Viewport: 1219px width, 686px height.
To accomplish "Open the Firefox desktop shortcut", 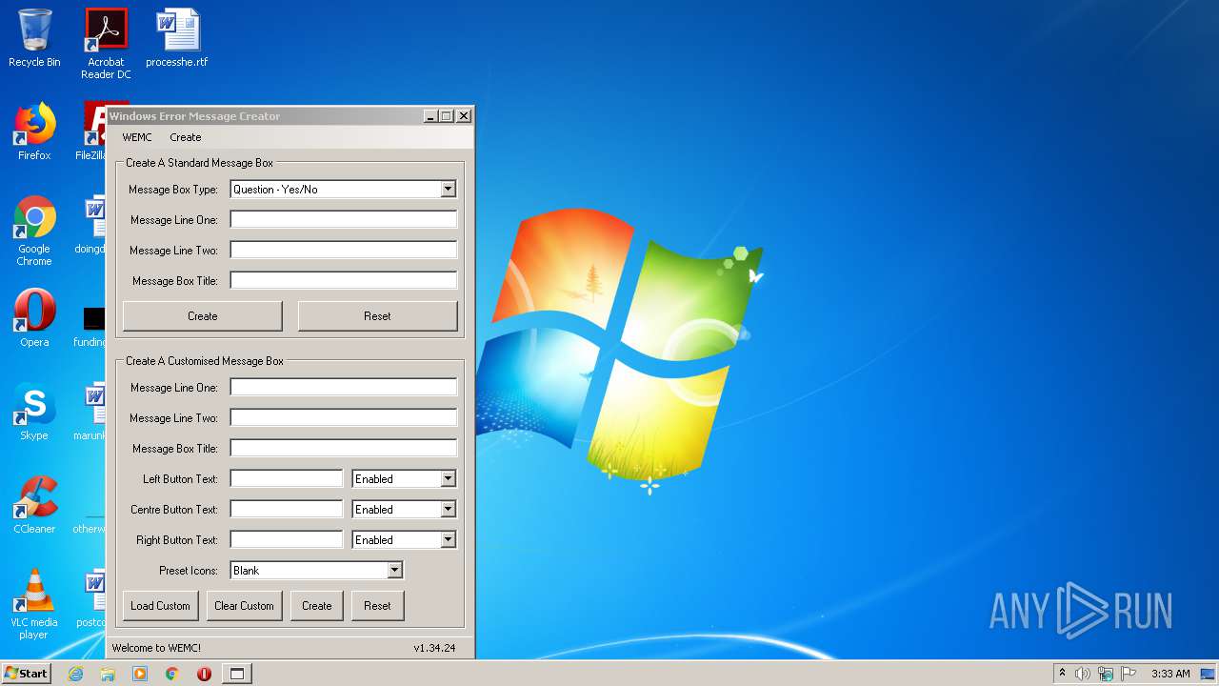I will click(34, 131).
